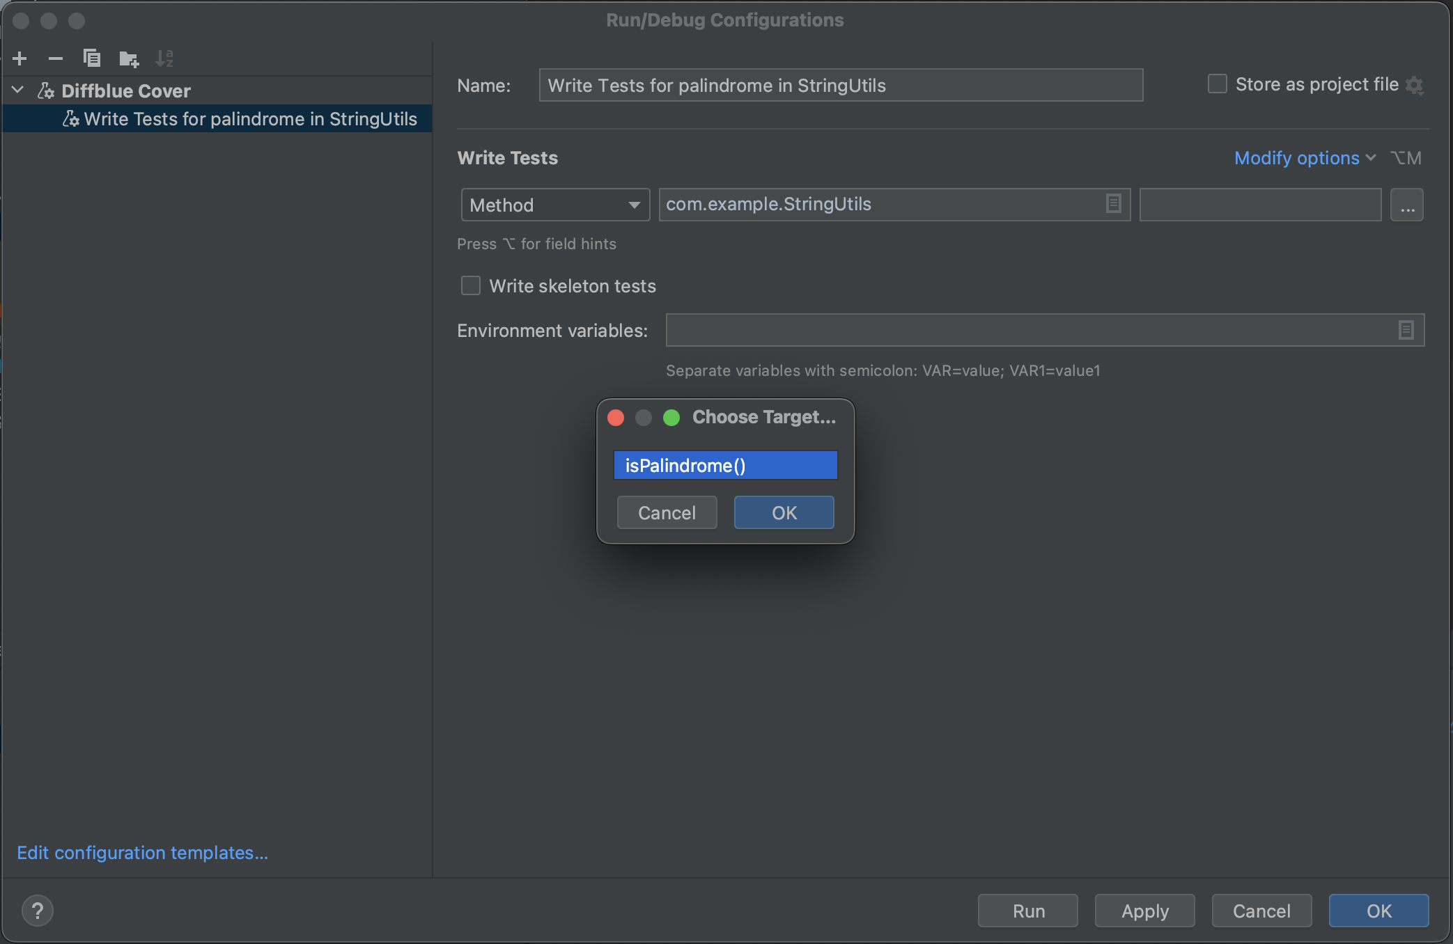
Task: Click the gear icon beside Store as project file
Action: click(x=1414, y=85)
